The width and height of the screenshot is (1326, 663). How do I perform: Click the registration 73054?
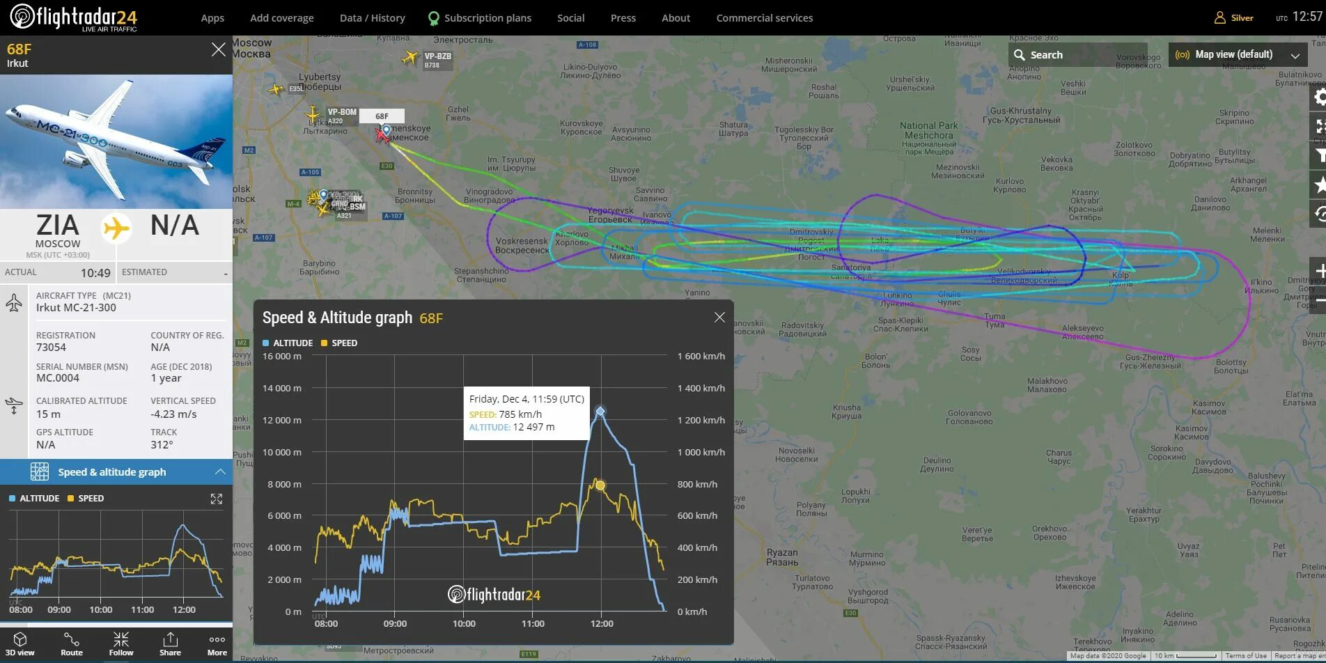(51, 348)
